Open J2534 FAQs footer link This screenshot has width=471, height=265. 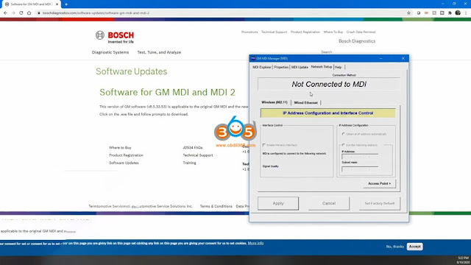(193, 148)
